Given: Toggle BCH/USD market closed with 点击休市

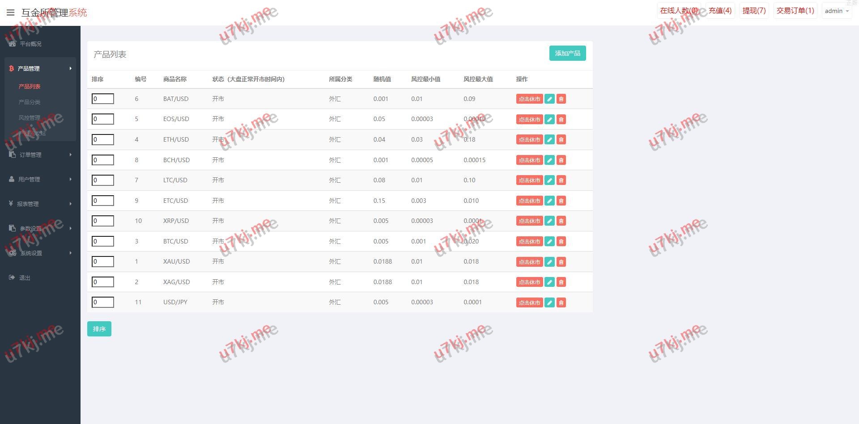Looking at the screenshot, I should (529, 160).
